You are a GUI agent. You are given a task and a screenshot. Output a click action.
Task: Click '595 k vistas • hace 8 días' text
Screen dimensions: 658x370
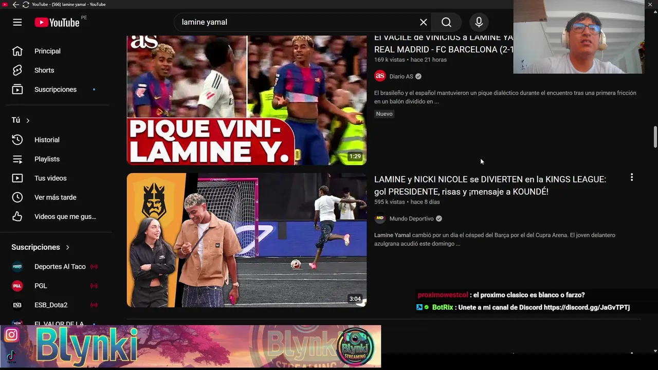[x=407, y=202]
